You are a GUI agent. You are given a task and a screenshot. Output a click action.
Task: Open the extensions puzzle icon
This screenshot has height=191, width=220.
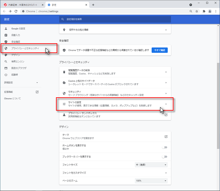point(204,11)
